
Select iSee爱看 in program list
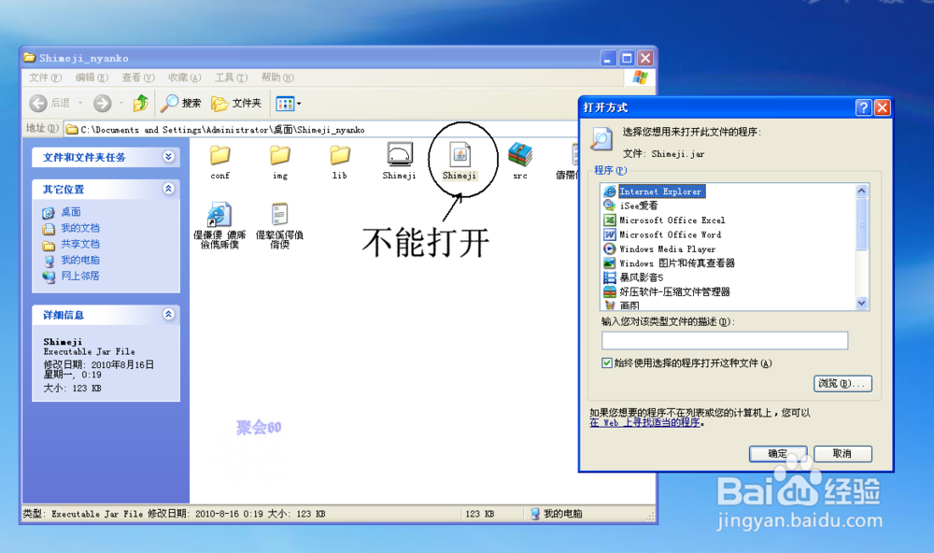click(639, 206)
